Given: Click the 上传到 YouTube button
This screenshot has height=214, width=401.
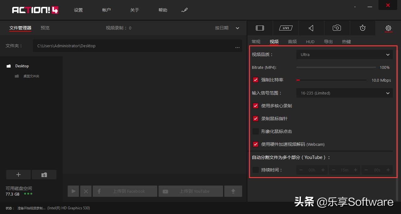Looking at the screenshot, I should pyautogui.click(x=191, y=191).
